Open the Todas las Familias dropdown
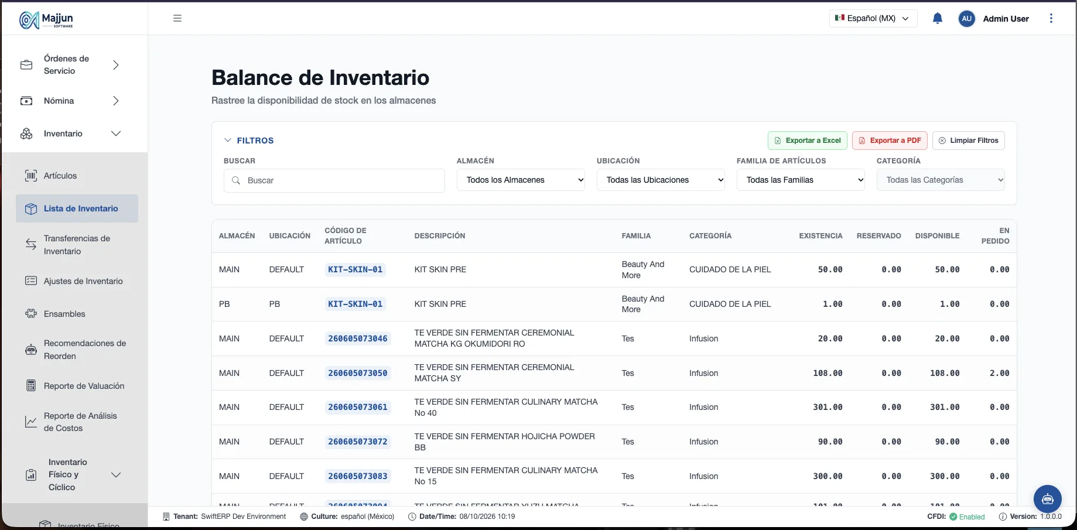1077x530 pixels. tap(801, 180)
